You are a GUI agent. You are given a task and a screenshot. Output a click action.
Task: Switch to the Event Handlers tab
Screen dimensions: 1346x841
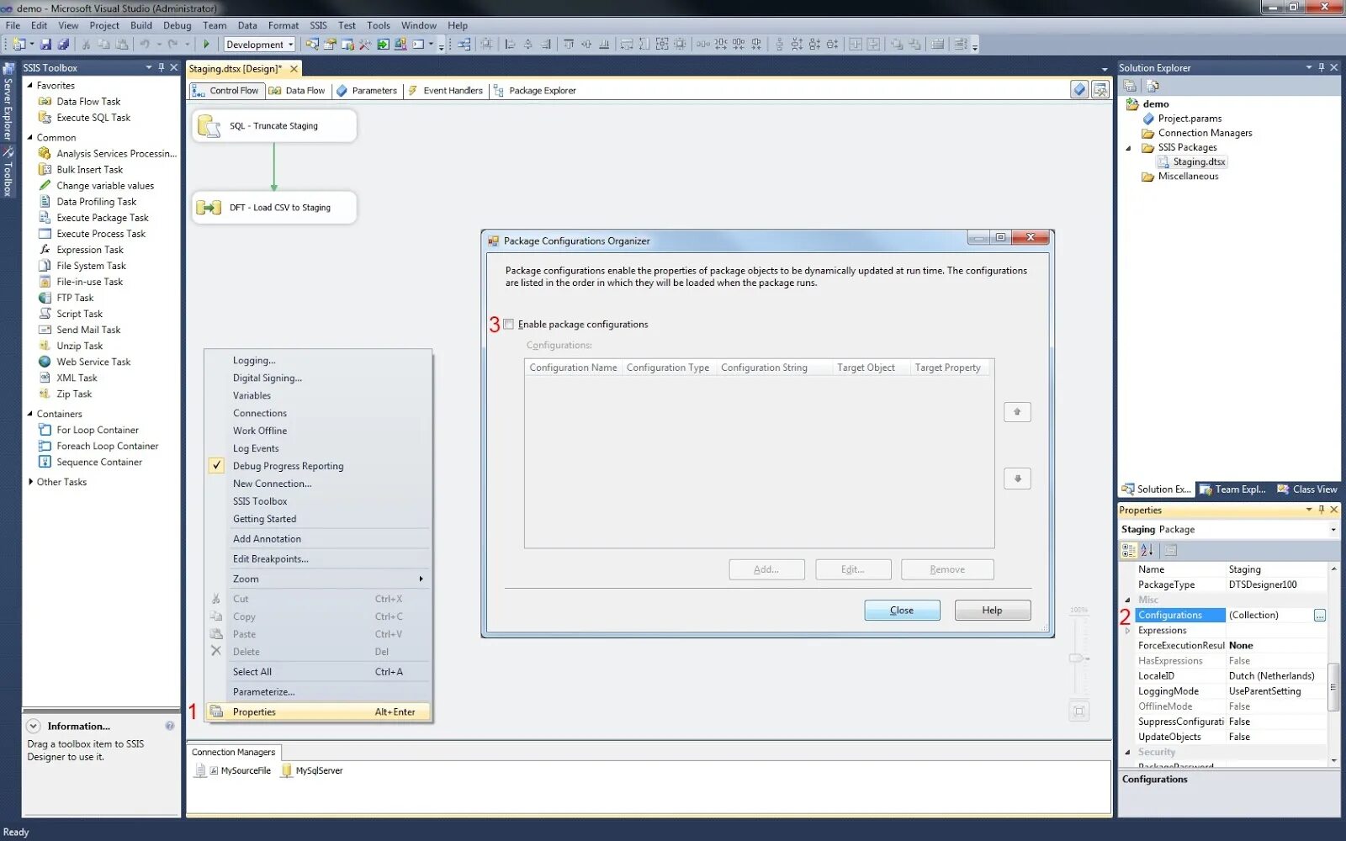[446, 91]
